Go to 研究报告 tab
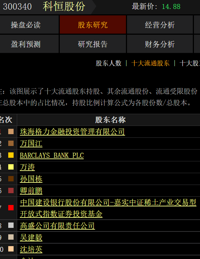The height and width of the screenshot is (259, 200). pyautogui.click(x=93, y=44)
